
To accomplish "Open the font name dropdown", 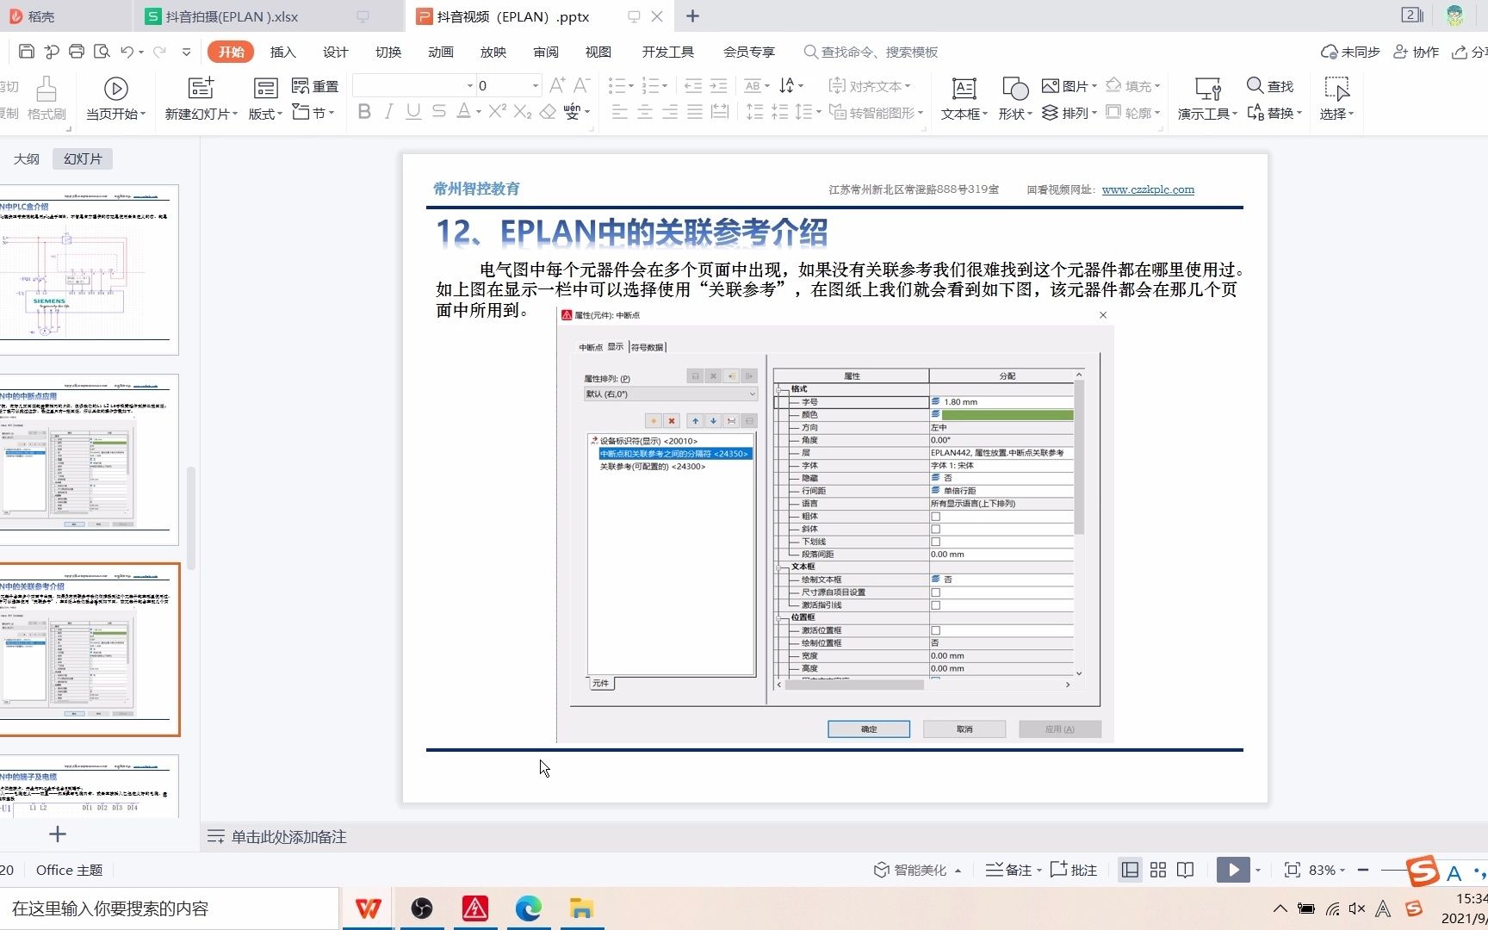I will point(470,85).
